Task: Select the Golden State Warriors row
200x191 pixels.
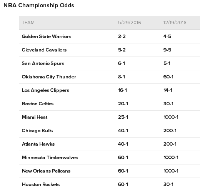Action: pyautogui.click(x=109, y=37)
